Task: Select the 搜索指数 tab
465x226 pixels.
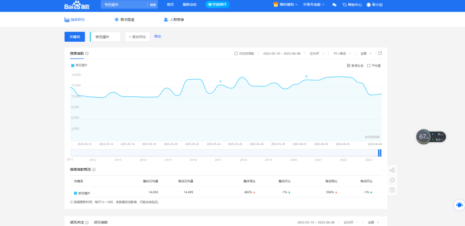Action: click(x=77, y=54)
